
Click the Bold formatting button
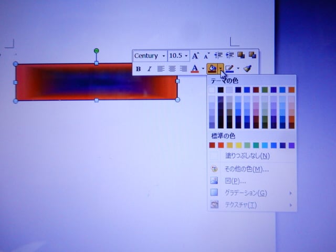tap(139, 68)
